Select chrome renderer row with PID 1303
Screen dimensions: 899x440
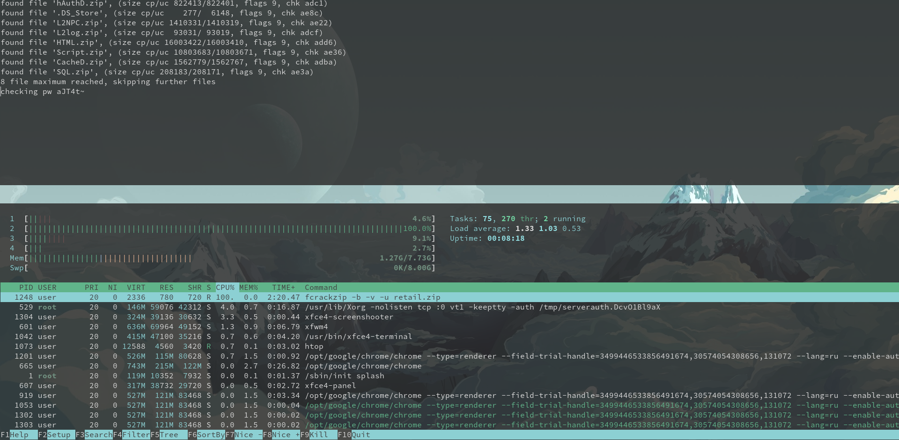(449, 425)
